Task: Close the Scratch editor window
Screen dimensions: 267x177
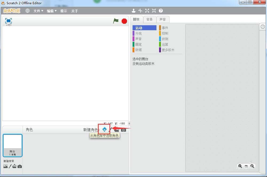Action: tap(260, 2)
